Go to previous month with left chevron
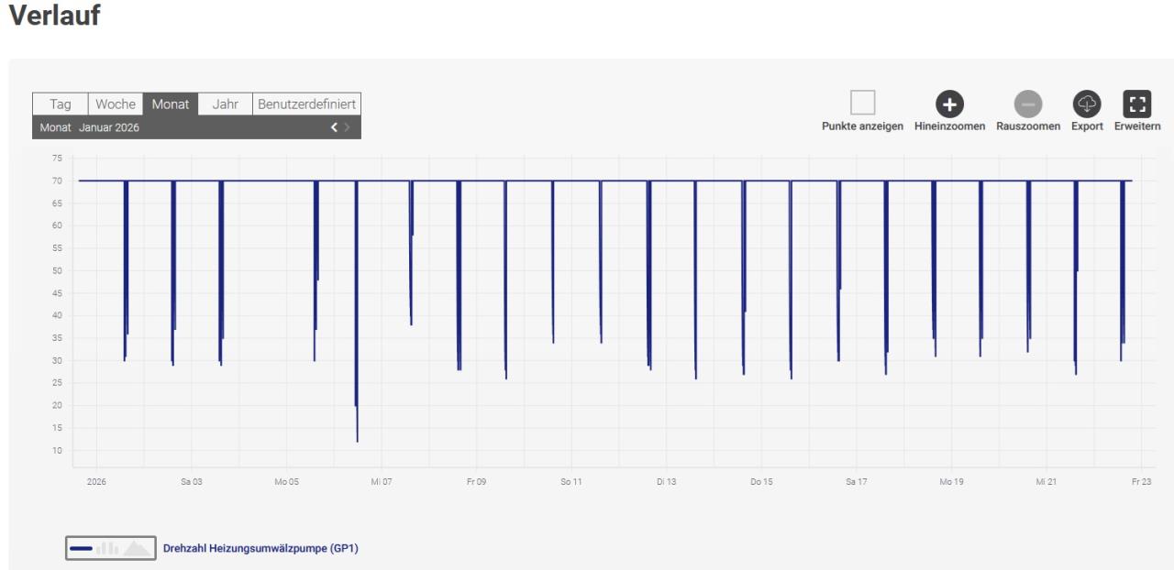The image size is (1174, 570). point(335,128)
